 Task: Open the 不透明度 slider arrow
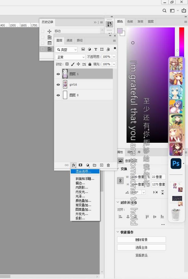click(x=114, y=57)
